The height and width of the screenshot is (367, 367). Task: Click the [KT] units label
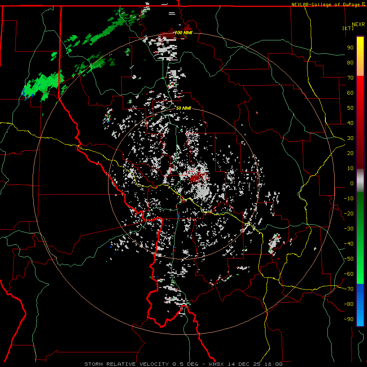coord(348,28)
